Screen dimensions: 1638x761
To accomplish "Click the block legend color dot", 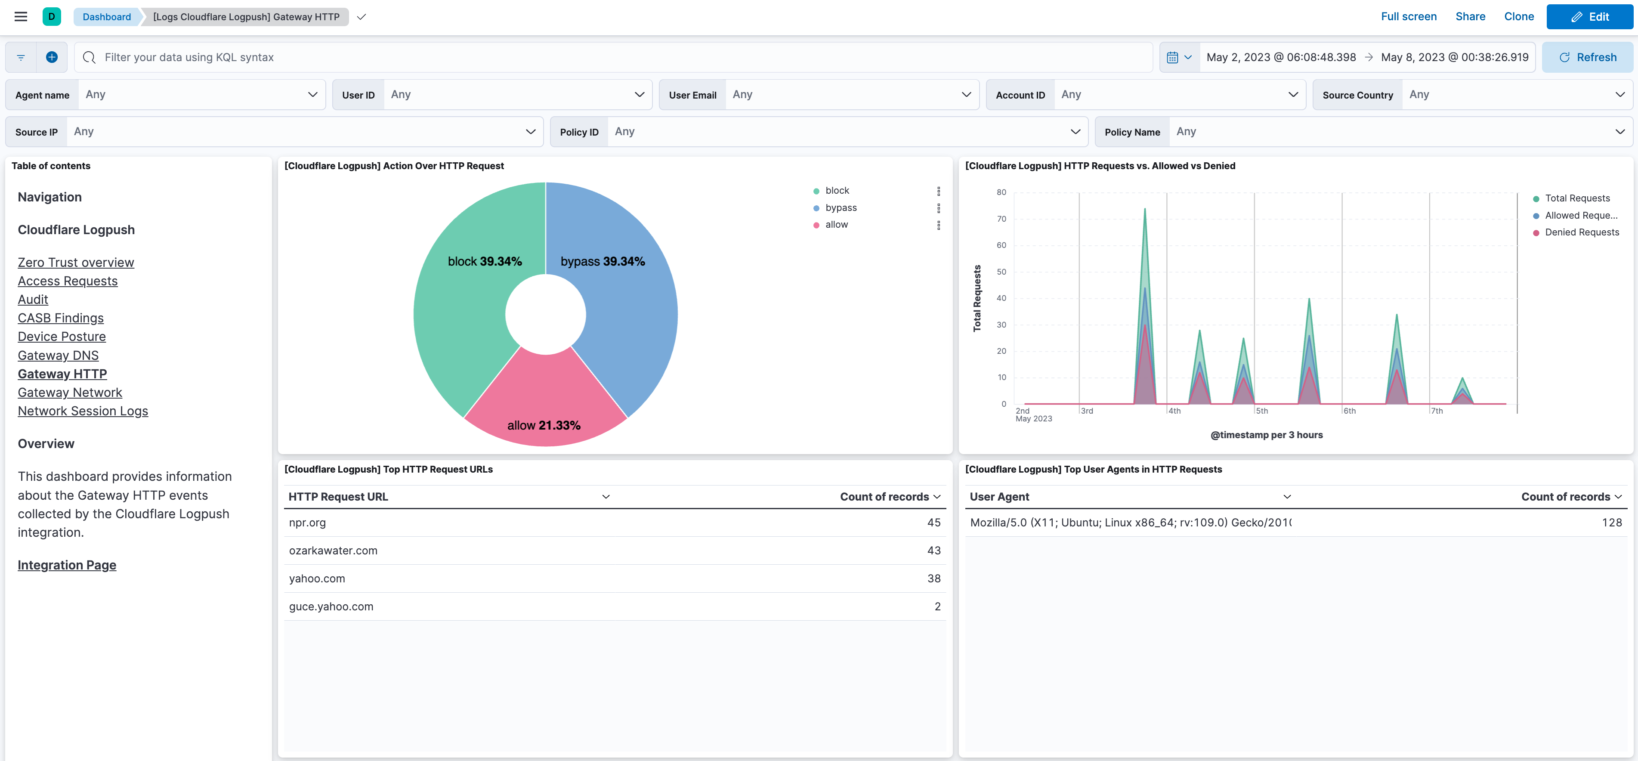I will point(816,191).
